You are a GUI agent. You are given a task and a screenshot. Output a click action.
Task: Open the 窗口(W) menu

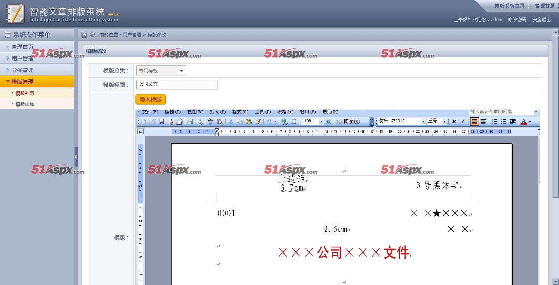click(x=308, y=112)
